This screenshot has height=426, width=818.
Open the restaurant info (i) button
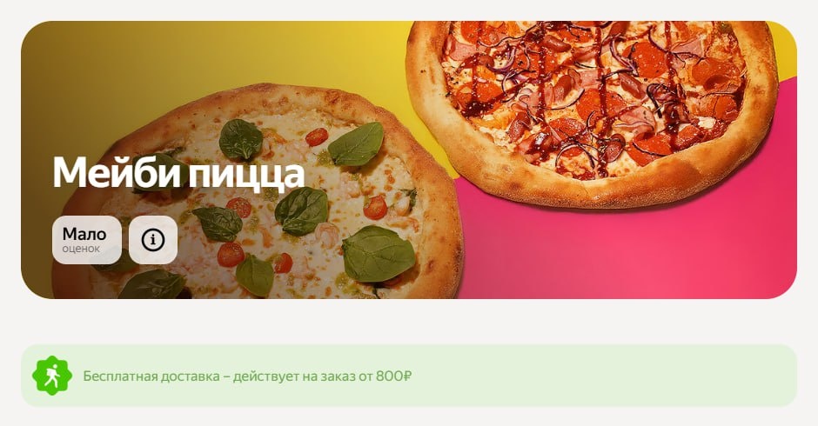[153, 240]
